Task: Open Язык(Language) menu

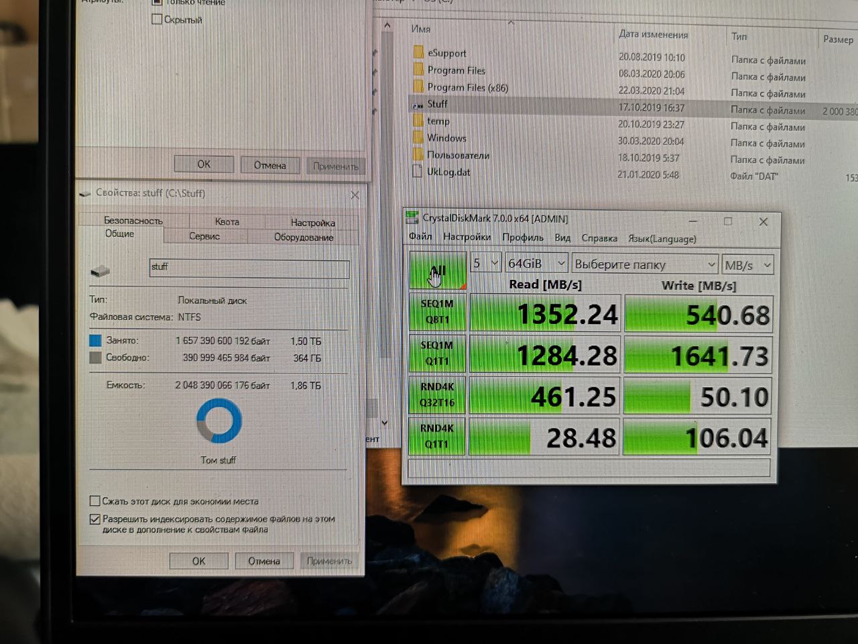Action: click(x=662, y=239)
